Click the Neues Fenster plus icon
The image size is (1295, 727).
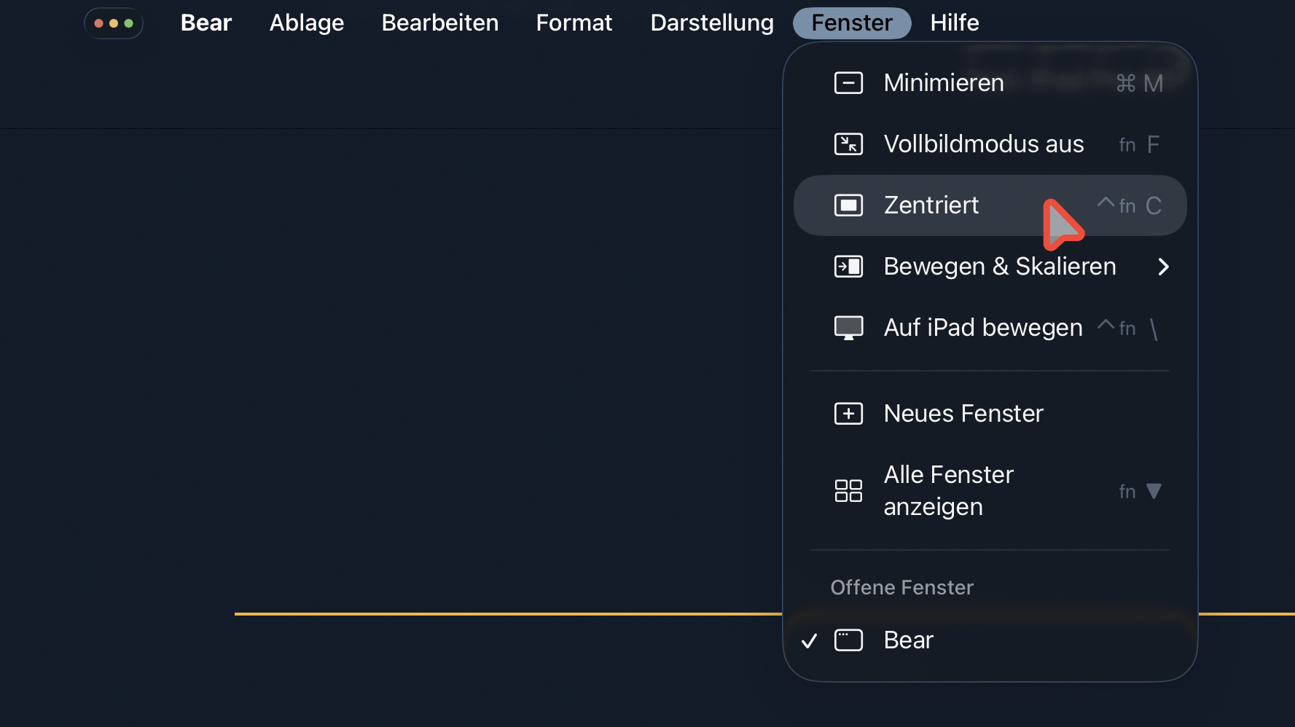pyautogui.click(x=848, y=414)
